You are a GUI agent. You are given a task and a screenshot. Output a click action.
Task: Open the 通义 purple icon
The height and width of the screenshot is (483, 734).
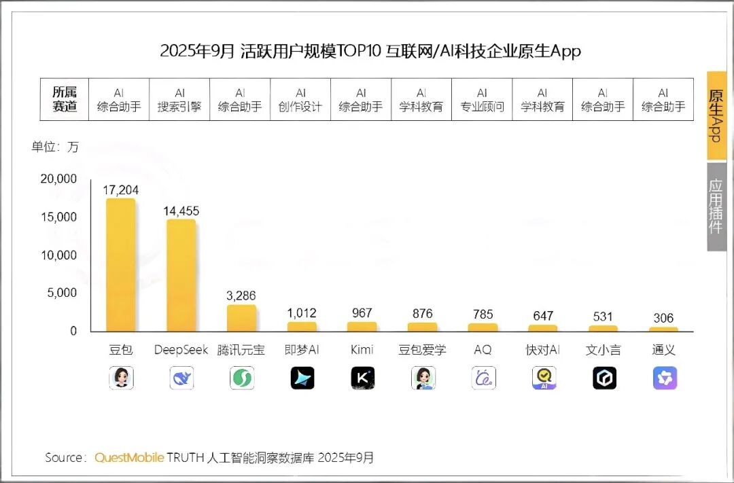(x=663, y=378)
